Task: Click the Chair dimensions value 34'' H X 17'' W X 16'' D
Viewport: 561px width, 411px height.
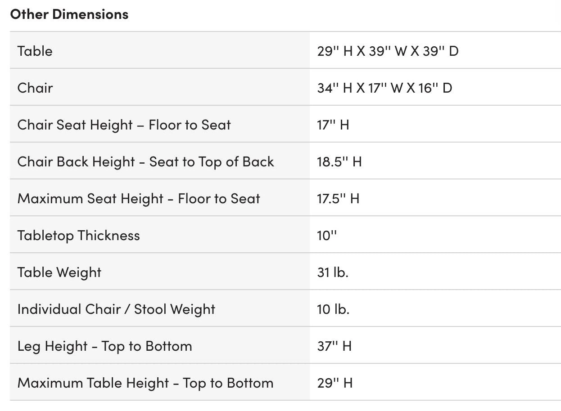Action: point(385,88)
